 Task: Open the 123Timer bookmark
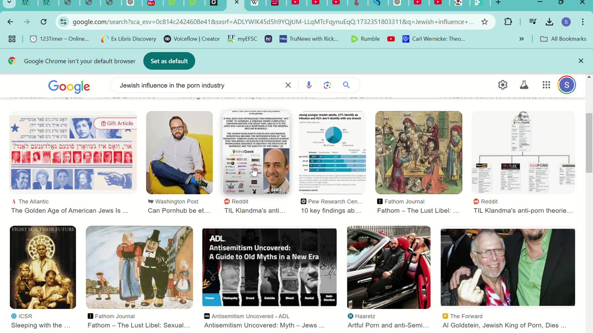click(59, 39)
